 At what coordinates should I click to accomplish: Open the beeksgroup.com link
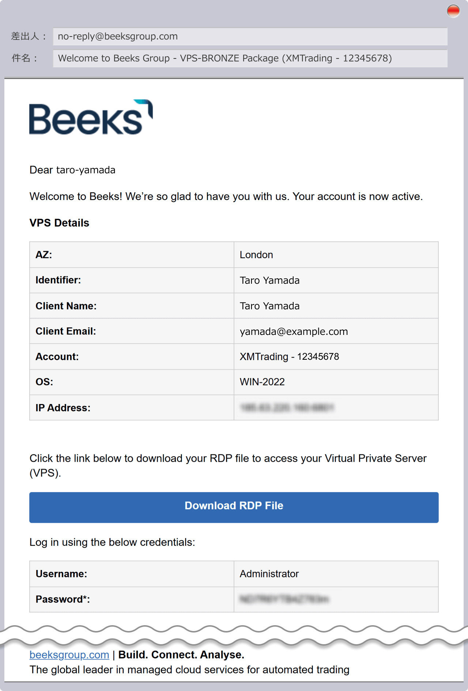[69, 655]
